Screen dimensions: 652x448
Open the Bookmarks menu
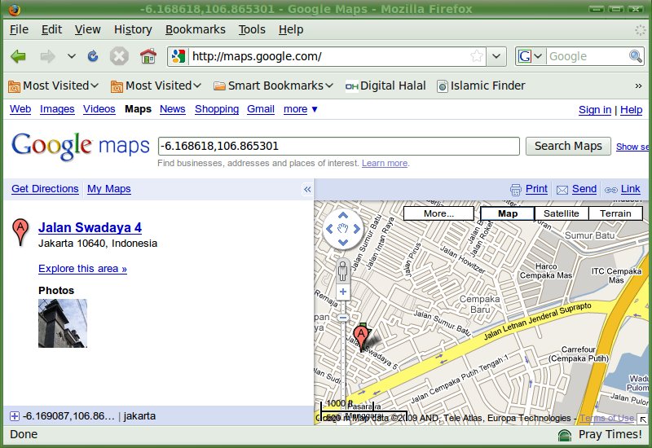point(195,29)
